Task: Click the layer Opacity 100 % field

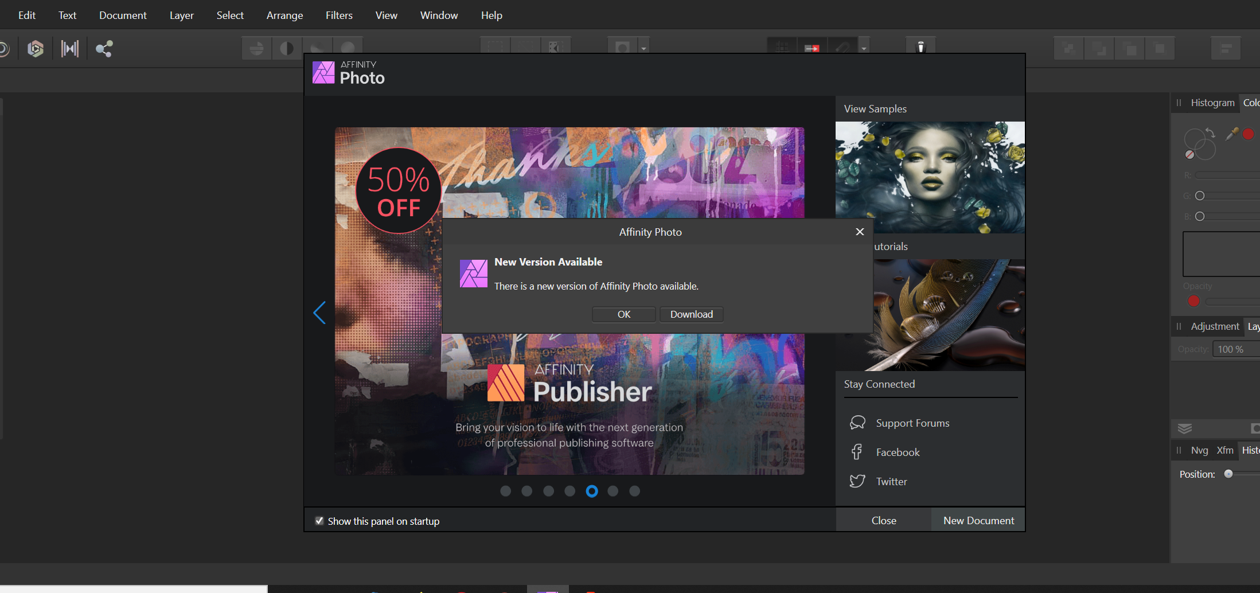Action: pyautogui.click(x=1236, y=349)
